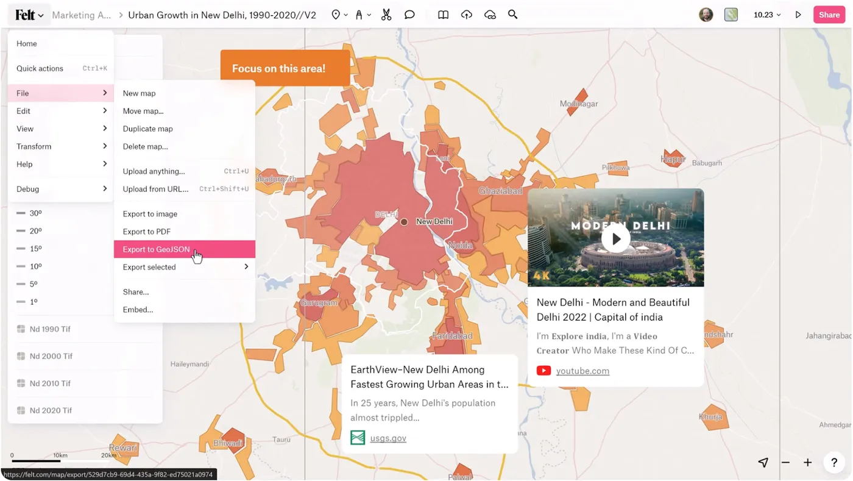Open the help question mark button
This screenshot has width=853, height=481.
[834, 463]
